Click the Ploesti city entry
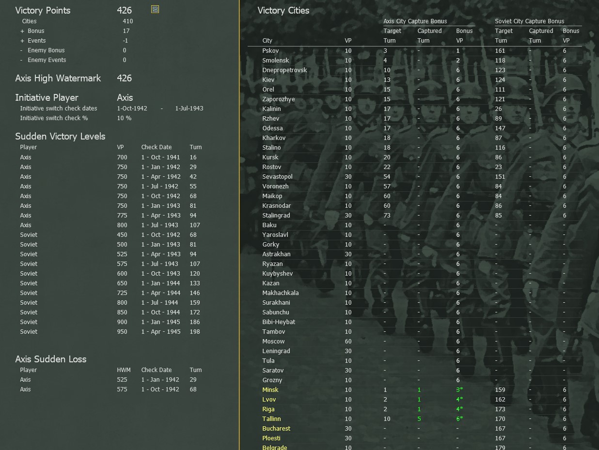599x450 pixels. (271, 438)
